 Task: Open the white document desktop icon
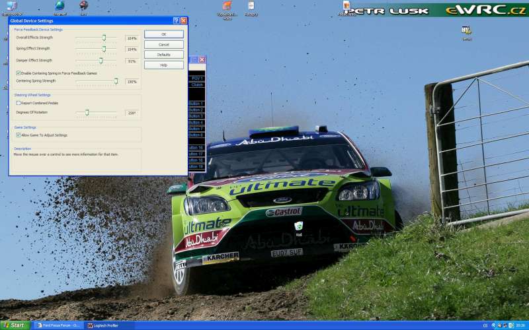click(x=251, y=6)
